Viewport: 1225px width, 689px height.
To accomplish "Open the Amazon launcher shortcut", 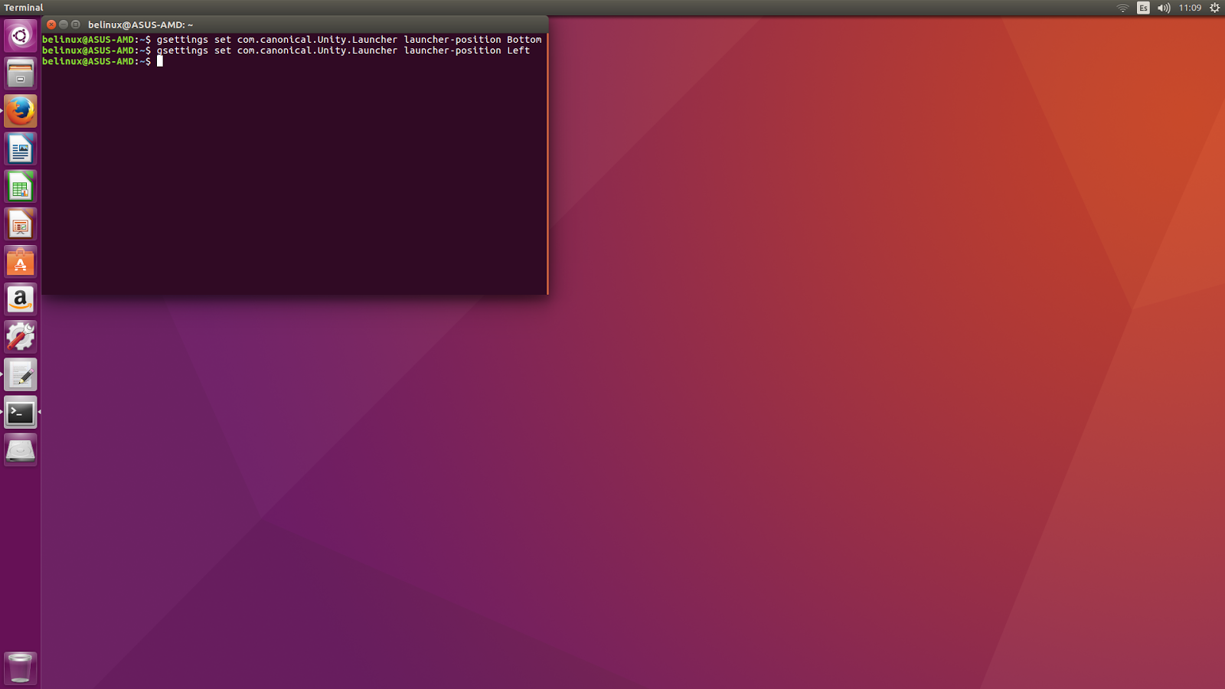I will coord(20,299).
